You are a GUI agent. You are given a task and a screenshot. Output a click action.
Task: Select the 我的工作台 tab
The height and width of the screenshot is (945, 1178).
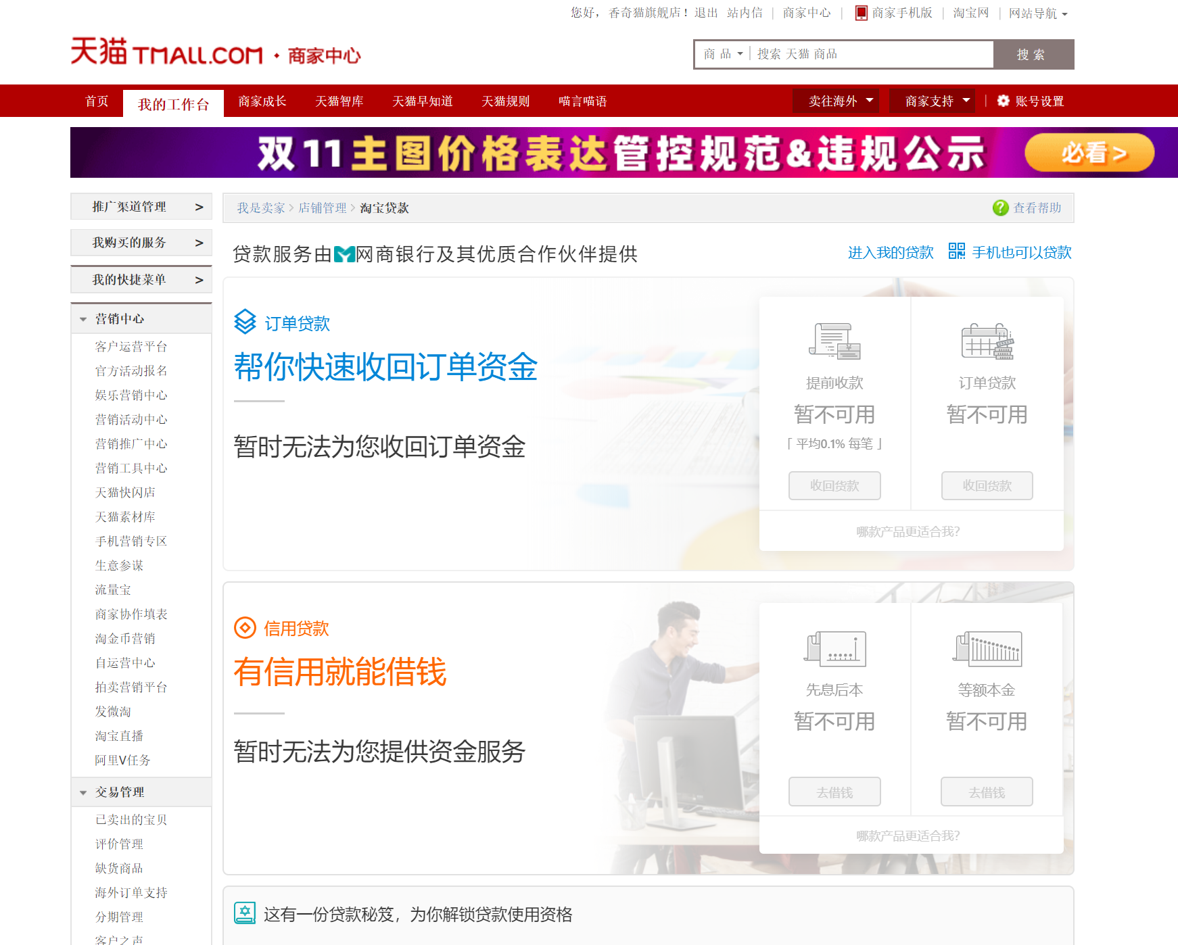point(173,103)
